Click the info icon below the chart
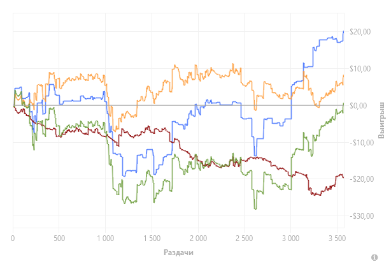The width and height of the screenshot is (391, 264). pyautogui.click(x=374, y=257)
